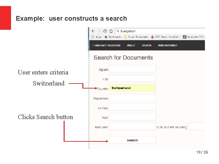Click the Repository text field
Viewport: 219px width, 164px height.
pos(132,98)
